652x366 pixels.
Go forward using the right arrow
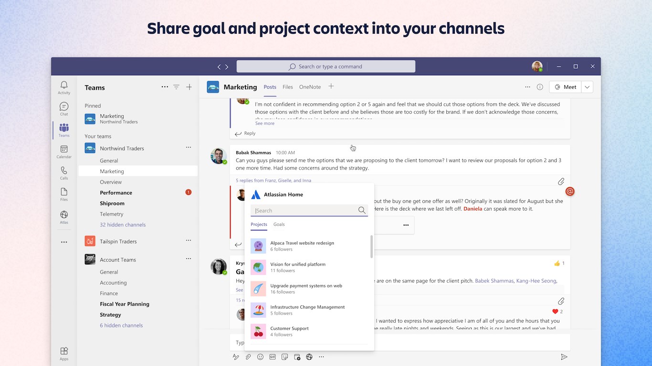(227, 67)
